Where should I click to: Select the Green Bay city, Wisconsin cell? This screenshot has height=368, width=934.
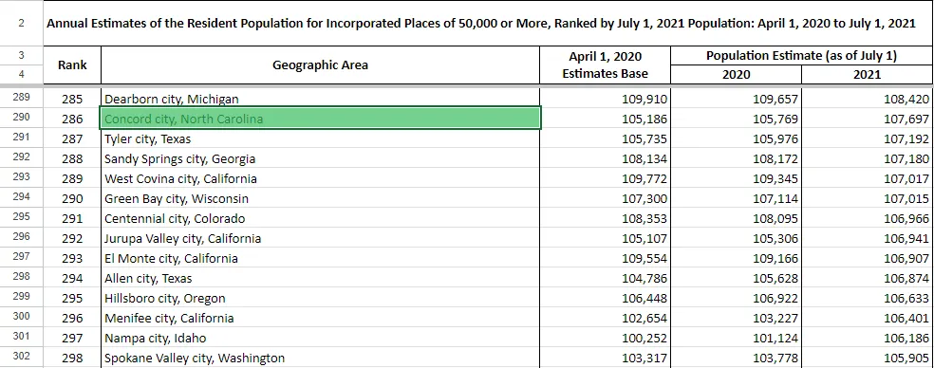321,198
